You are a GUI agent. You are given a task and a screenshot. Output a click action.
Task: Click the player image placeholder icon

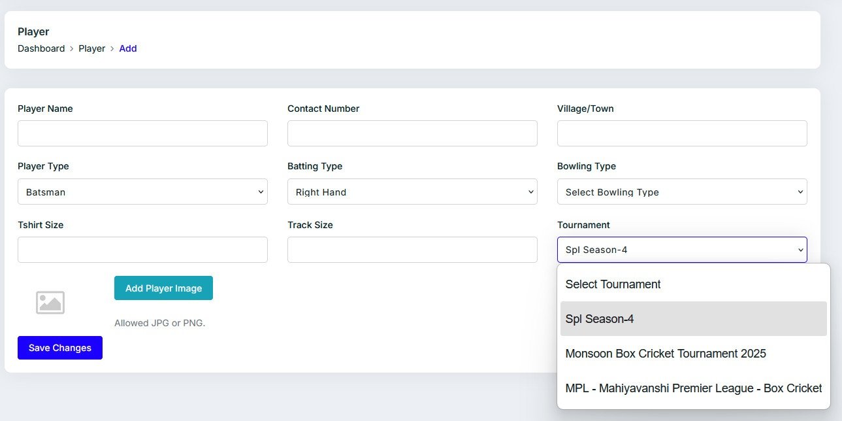[x=50, y=303]
